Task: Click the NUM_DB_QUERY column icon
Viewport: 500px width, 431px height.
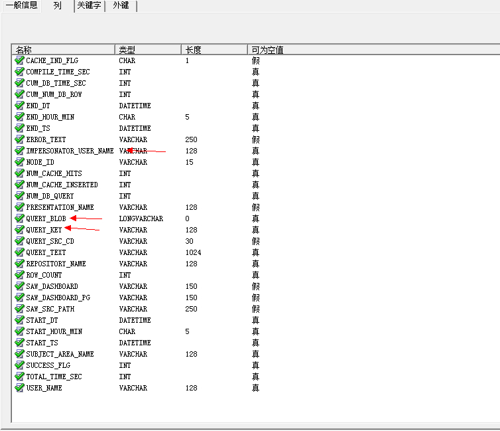Action: coord(19,196)
